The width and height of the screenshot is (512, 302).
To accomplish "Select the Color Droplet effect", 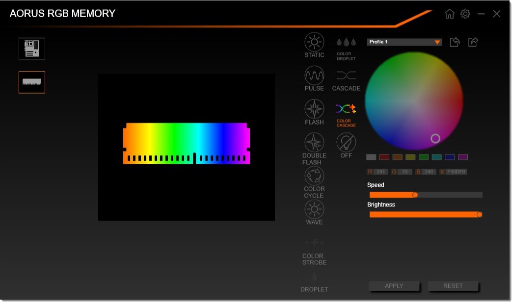I will click(346, 42).
